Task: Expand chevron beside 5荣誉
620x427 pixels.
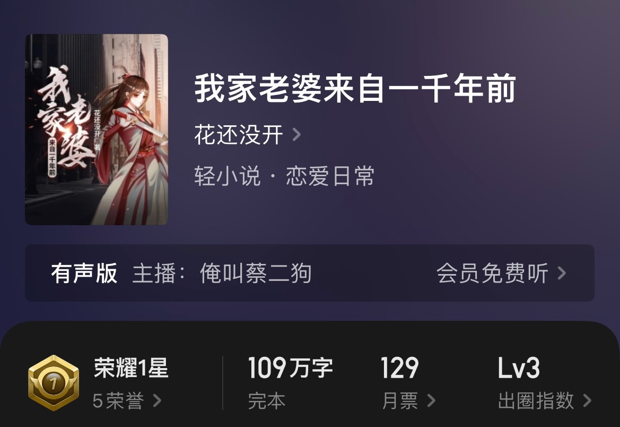Action: coord(157,401)
